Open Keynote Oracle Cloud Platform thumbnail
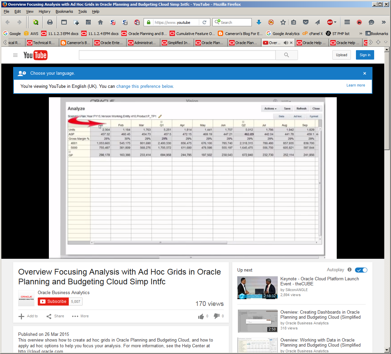Viewport: 391px width, 354px height. [x=257, y=287]
